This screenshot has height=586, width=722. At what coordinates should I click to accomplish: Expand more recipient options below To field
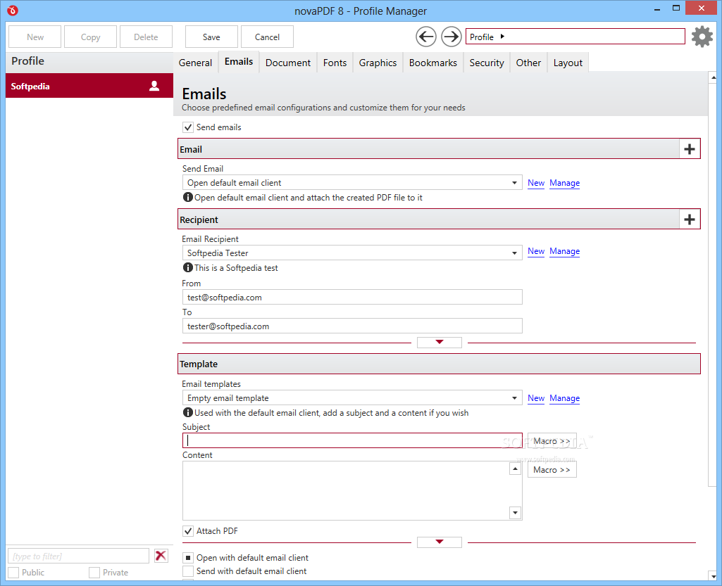point(440,342)
